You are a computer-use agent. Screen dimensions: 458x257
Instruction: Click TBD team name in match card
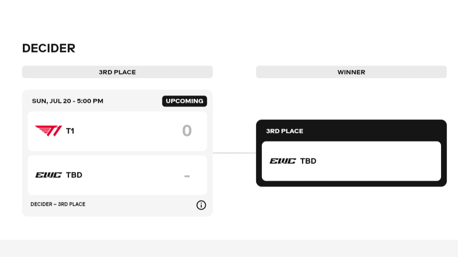tap(74, 175)
